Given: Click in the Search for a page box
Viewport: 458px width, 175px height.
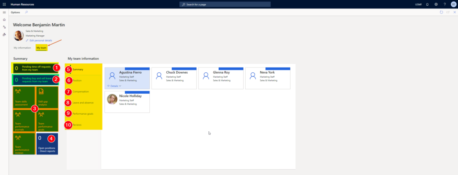Looking at the screenshot, I should (225, 4).
